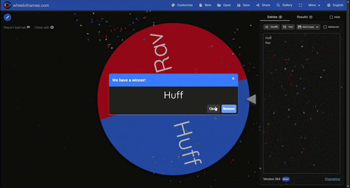This screenshot has height=188, width=350.
Task: Dismiss winner dialog with the X
Action: (x=233, y=79)
